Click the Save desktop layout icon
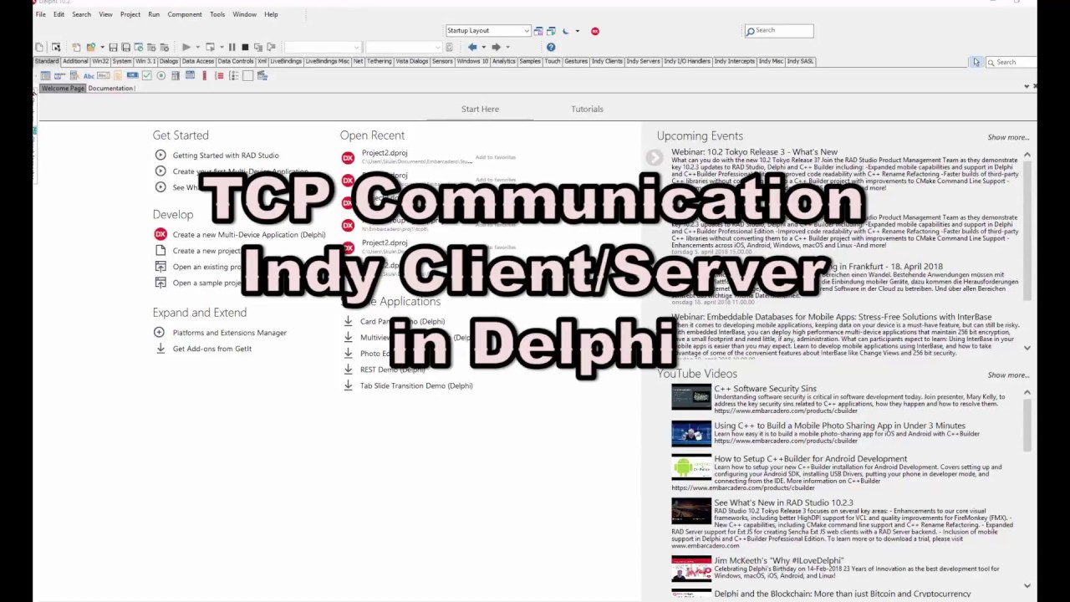Screen dimensions: 1070x602 pos(538,31)
